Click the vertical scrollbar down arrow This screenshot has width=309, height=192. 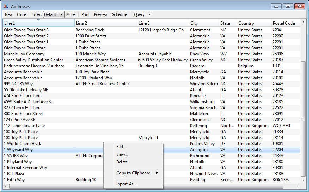point(303,180)
